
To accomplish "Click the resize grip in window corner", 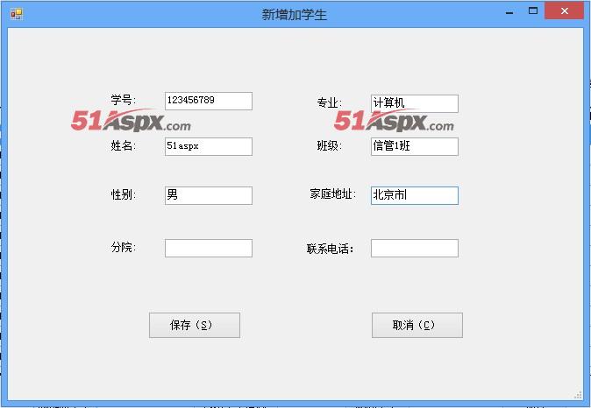I will click(x=578, y=395).
